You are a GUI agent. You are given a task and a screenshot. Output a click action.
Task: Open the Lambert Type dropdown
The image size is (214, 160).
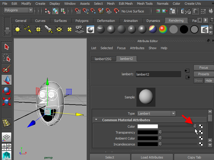point(156,113)
